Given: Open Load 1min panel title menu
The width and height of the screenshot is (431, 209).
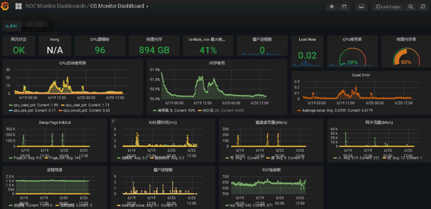Looking at the screenshot, I should tap(361, 75).
